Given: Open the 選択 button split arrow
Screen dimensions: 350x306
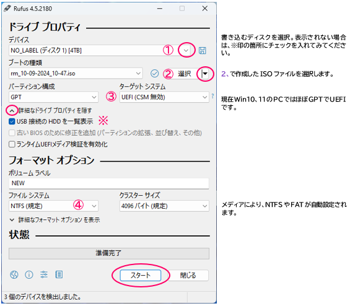Looking at the screenshot, I should 205,74.
